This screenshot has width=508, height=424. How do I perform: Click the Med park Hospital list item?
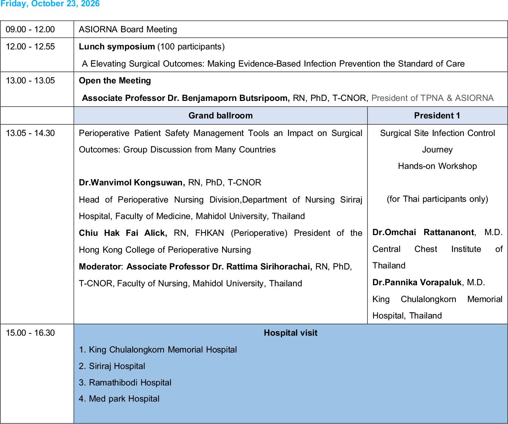[119, 399]
